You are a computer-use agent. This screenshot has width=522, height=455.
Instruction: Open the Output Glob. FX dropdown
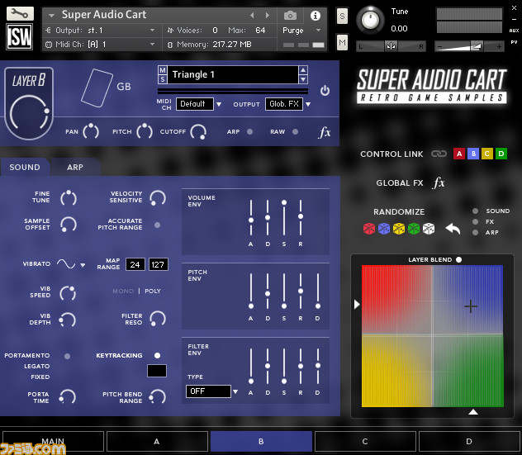pyautogui.click(x=308, y=104)
